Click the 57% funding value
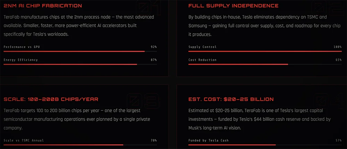This screenshot has width=347, height=149. click(338, 140)
